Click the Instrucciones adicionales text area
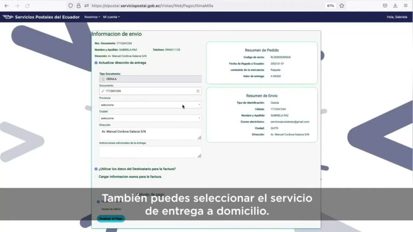Screen dimensions: 413x232 150,152
